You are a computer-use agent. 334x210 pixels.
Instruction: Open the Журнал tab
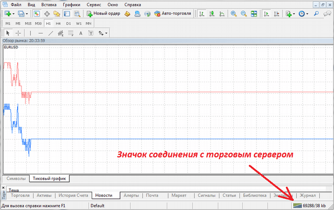(x=307, y=195)
